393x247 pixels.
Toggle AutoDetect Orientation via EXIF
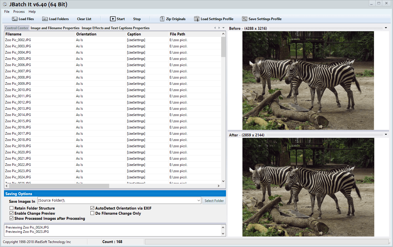(x=92, y=208)
